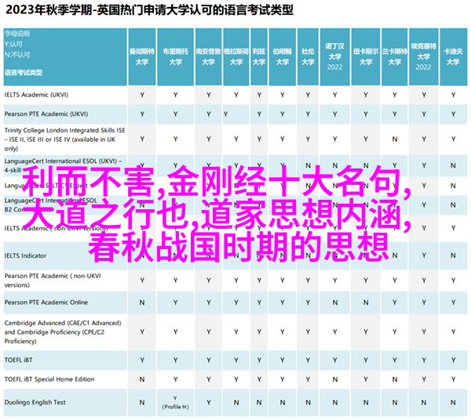
Task: Click the 杜伦大学 column header
Action: coord(308,56)
